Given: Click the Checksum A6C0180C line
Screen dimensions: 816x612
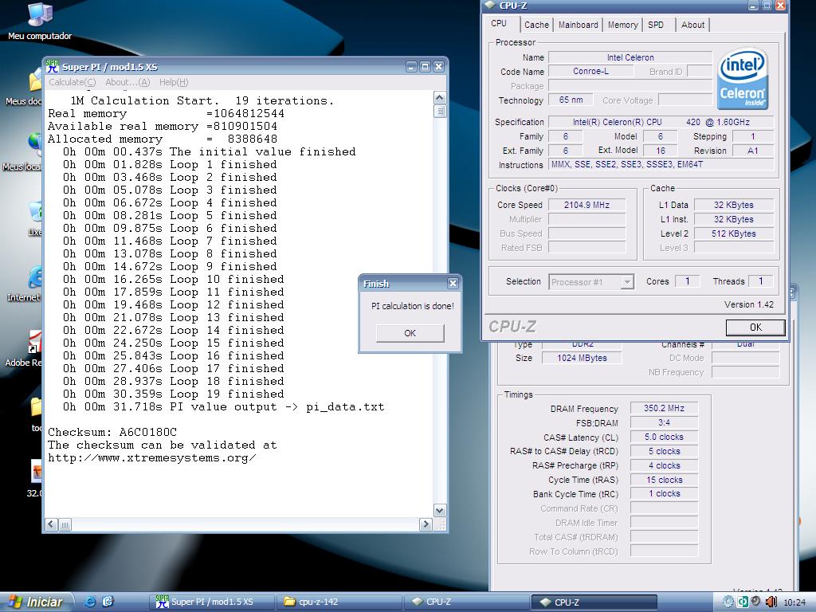Looking at the screenshot, I should (112, 433).
